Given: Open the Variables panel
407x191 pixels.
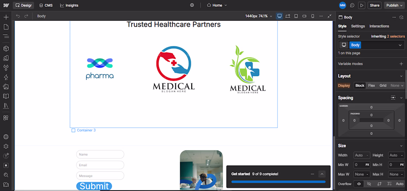Looking at the screenshot, I should coord(6,58).
